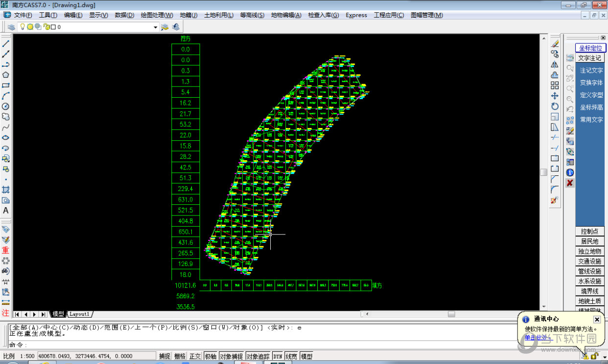Image resolution: width=608 pixels, height=364 pixels.
Task: Select 坐标坪高 in the side panel
Action: 591,107
